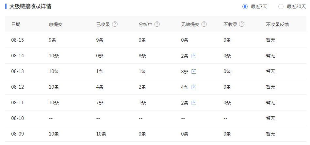Select the 最近30天 radio button
Viewport: 310px width, 145px height.
281,7
